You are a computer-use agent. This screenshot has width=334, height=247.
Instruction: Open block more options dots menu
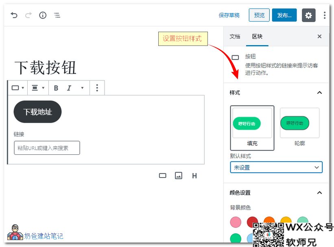click(x=97, y=88)
